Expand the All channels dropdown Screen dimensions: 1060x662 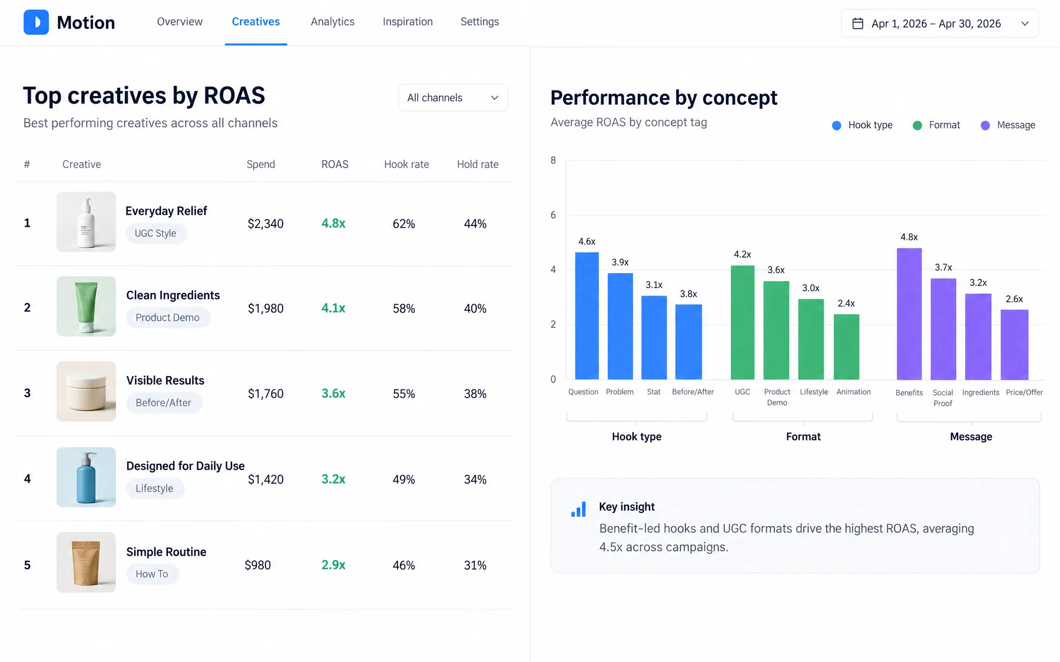pos(453,98)
